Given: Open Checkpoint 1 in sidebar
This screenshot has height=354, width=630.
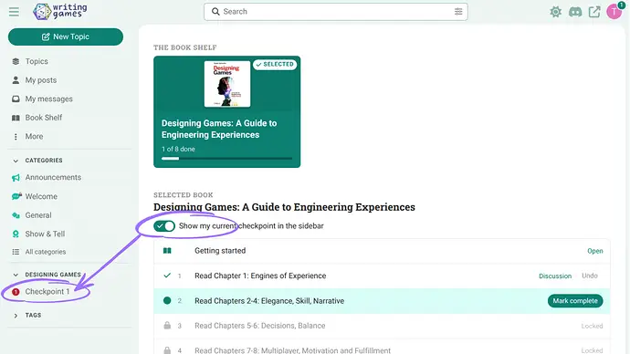Looking at the screenshot, I should coord(47,292).
